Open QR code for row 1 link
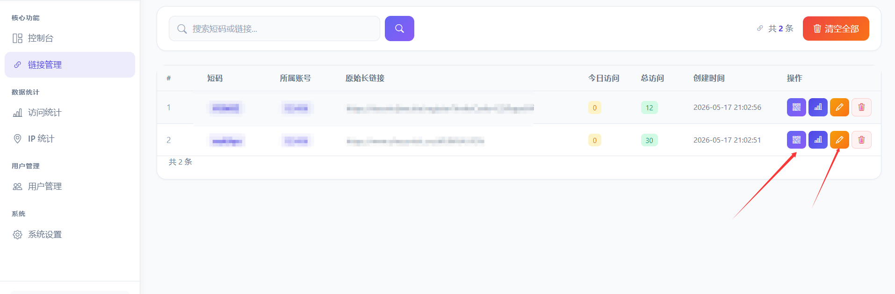 click(796, 107)
